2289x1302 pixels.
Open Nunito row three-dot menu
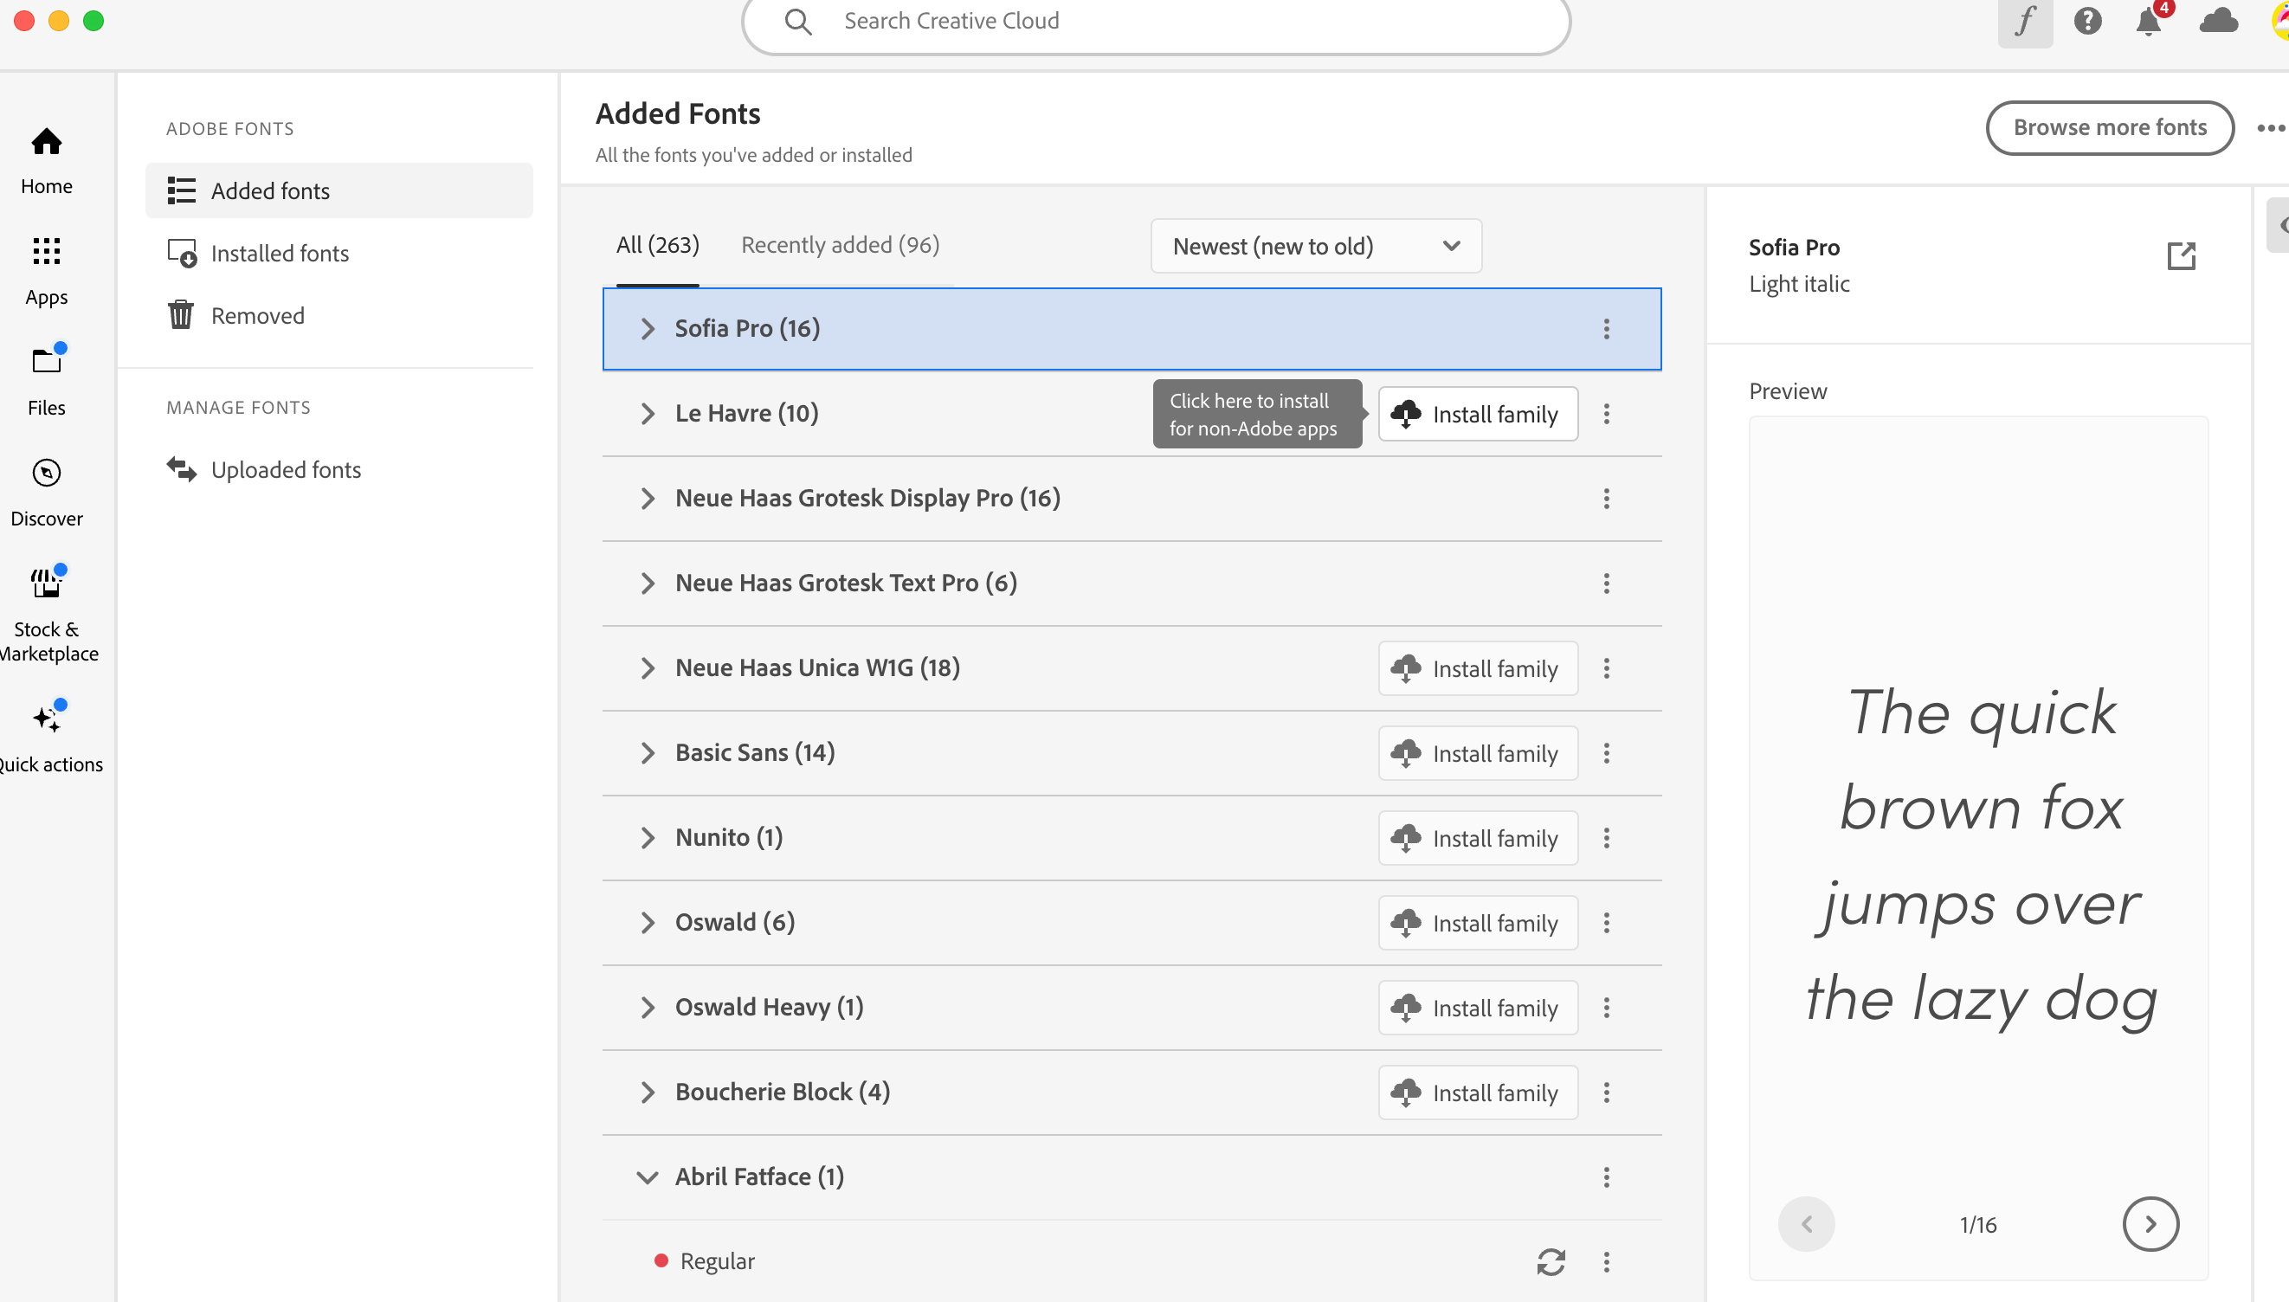(x=1607, y=839)
